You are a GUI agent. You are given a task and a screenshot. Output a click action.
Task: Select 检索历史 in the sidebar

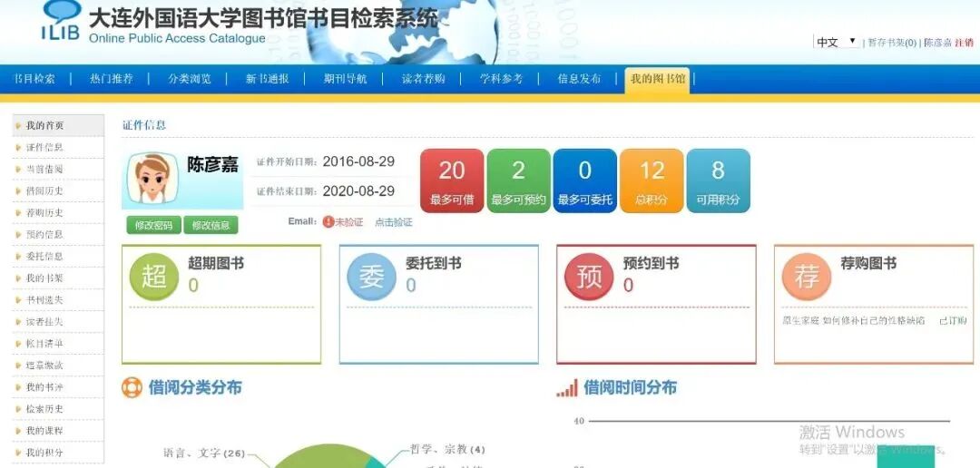click(58, 409)
